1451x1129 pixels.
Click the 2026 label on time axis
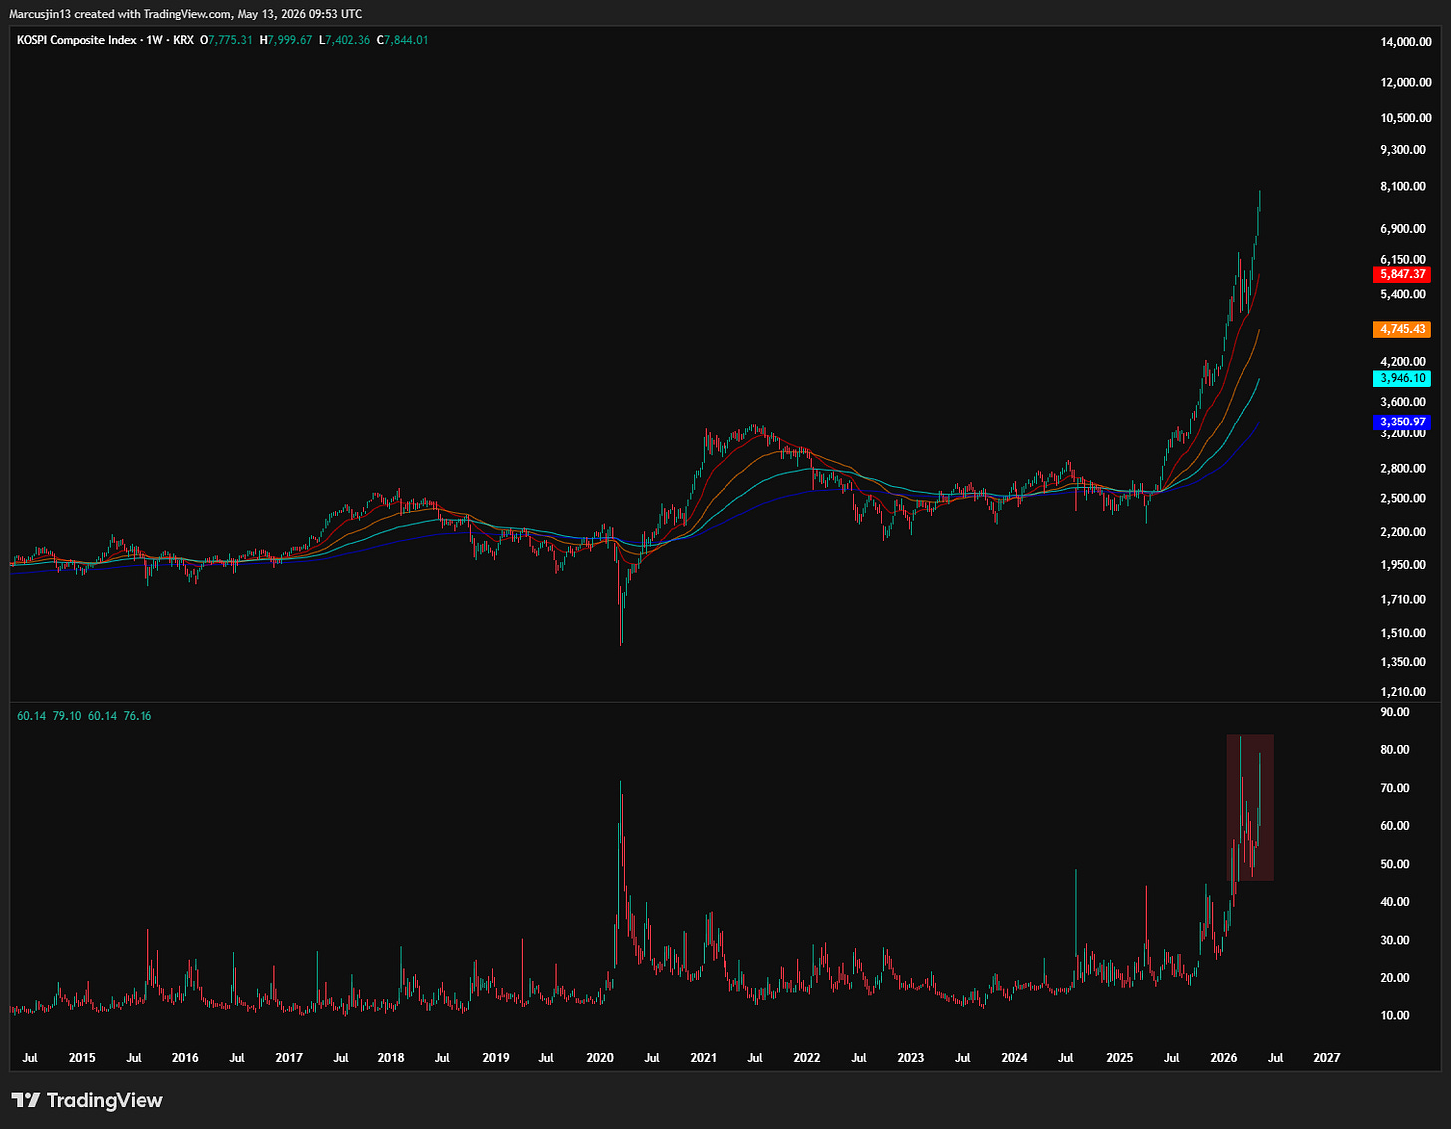[1223, 1058]
